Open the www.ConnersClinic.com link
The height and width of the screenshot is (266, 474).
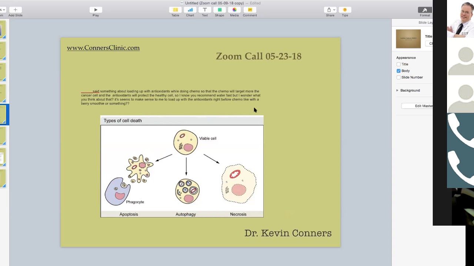(x=103, y=48)
